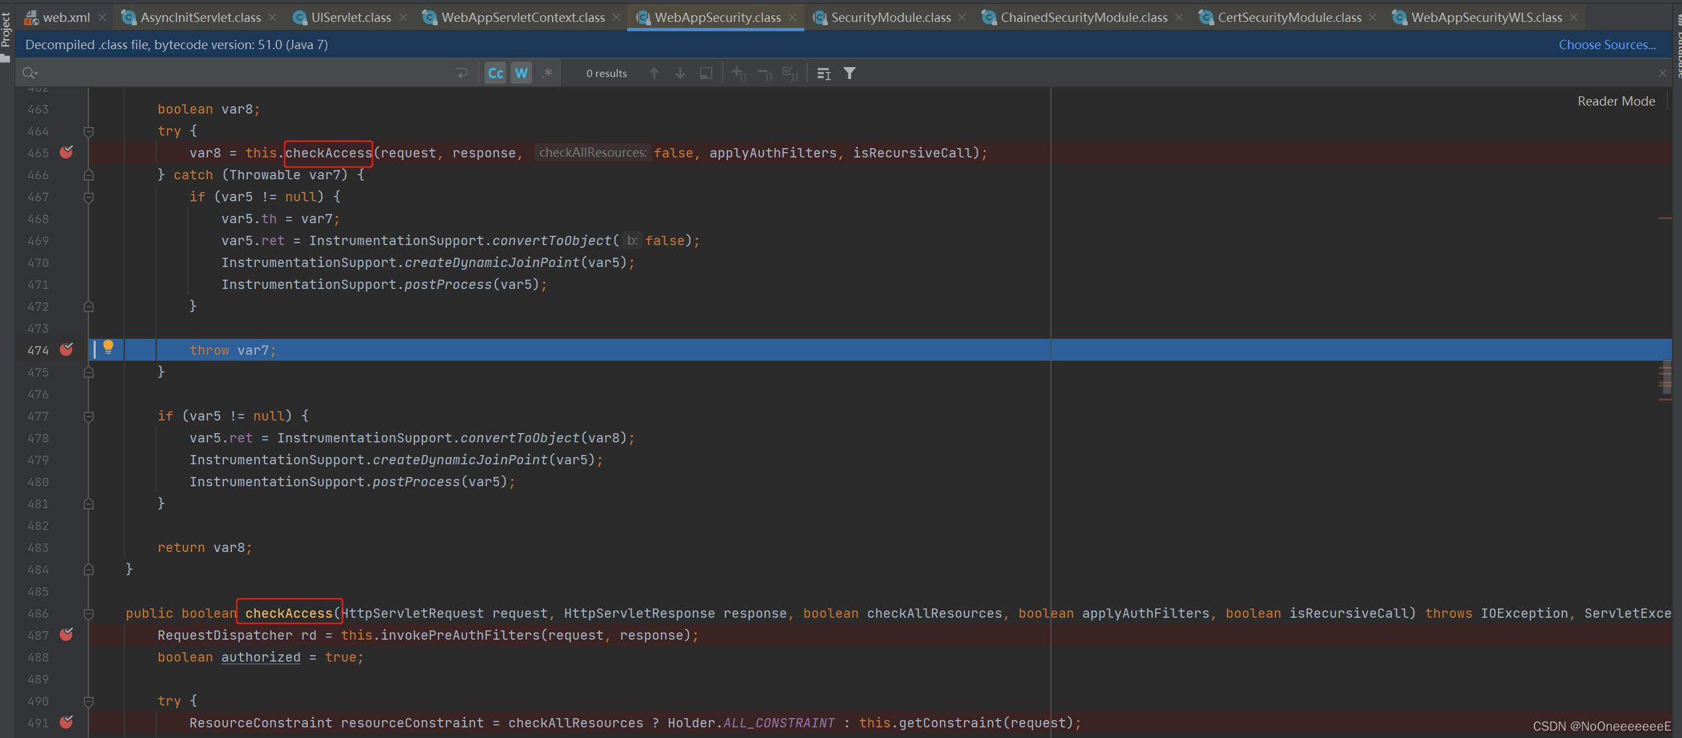
Task: Click line number 480 in gutter
Action: [38, 482]
